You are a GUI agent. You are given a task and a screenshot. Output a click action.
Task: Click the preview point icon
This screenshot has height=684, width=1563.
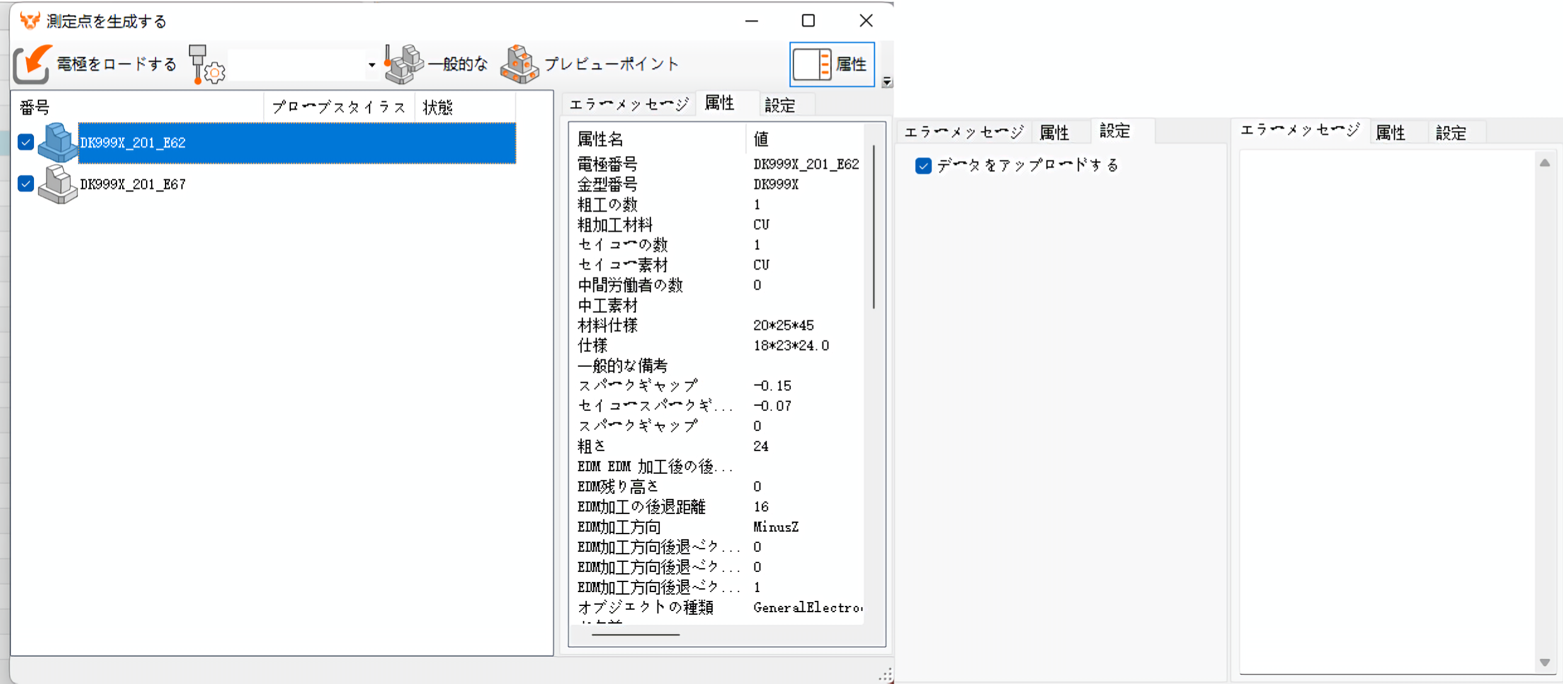pyautogui.click(x=520, y=64)
